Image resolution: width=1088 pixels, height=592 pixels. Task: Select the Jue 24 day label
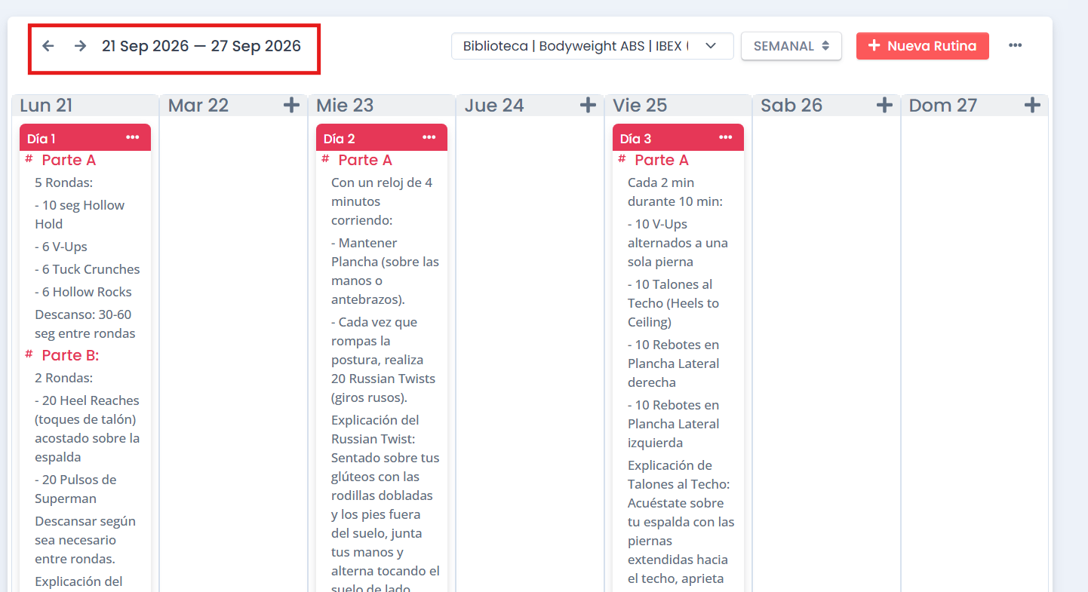pos(494,105)
